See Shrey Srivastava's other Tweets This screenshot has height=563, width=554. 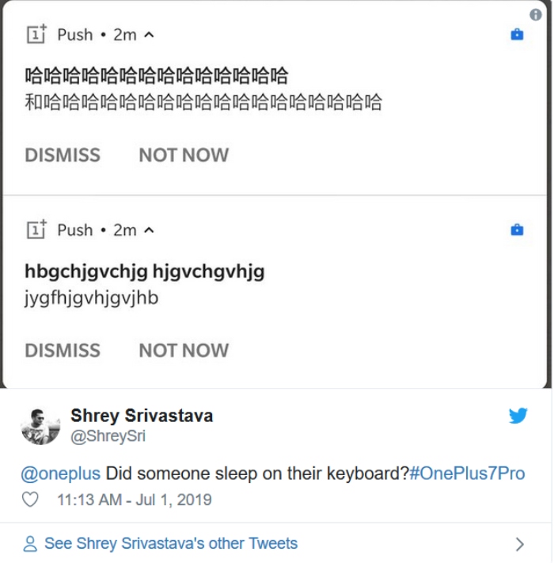tap(171, 544)
